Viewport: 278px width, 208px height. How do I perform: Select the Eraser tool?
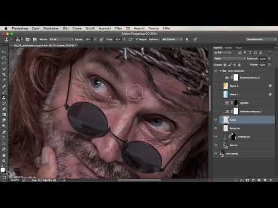click(3, 109)
